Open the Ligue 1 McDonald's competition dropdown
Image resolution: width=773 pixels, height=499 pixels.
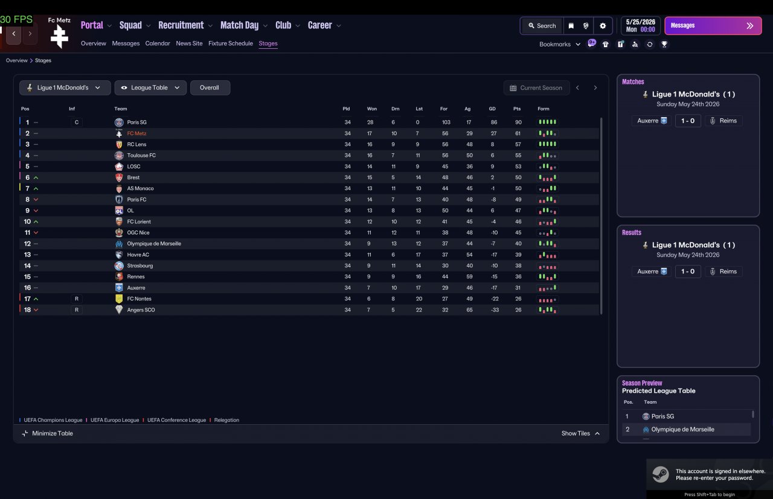coord(65,87)
